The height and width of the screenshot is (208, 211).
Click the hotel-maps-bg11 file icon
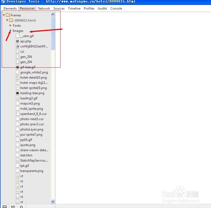(x=18, y=82)
